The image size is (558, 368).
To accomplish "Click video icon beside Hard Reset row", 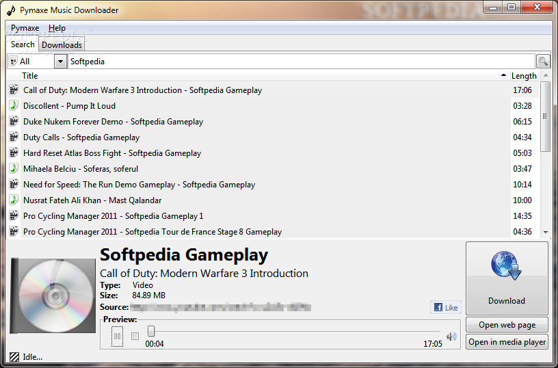I will pyautogui.click(x=14, y=153).
